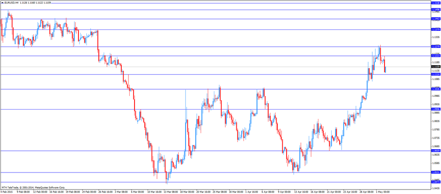
Task: Click the 1 May 00:00 time label
Action: 383,192
